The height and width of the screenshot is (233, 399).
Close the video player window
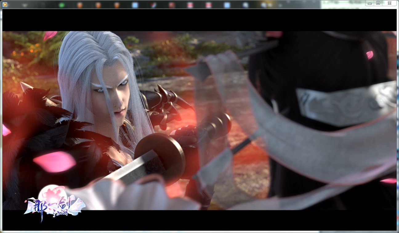(389, 3)
